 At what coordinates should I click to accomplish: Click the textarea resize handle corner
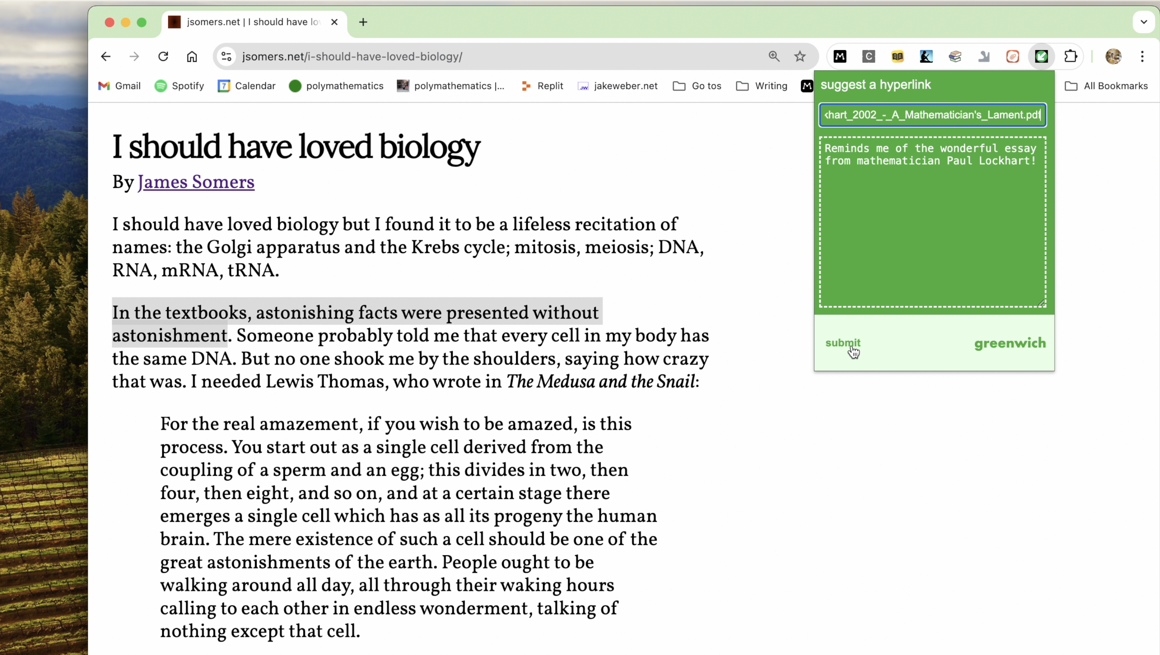tap(1042, 303)
